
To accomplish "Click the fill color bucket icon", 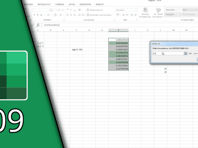I will [x=55, y=15].
